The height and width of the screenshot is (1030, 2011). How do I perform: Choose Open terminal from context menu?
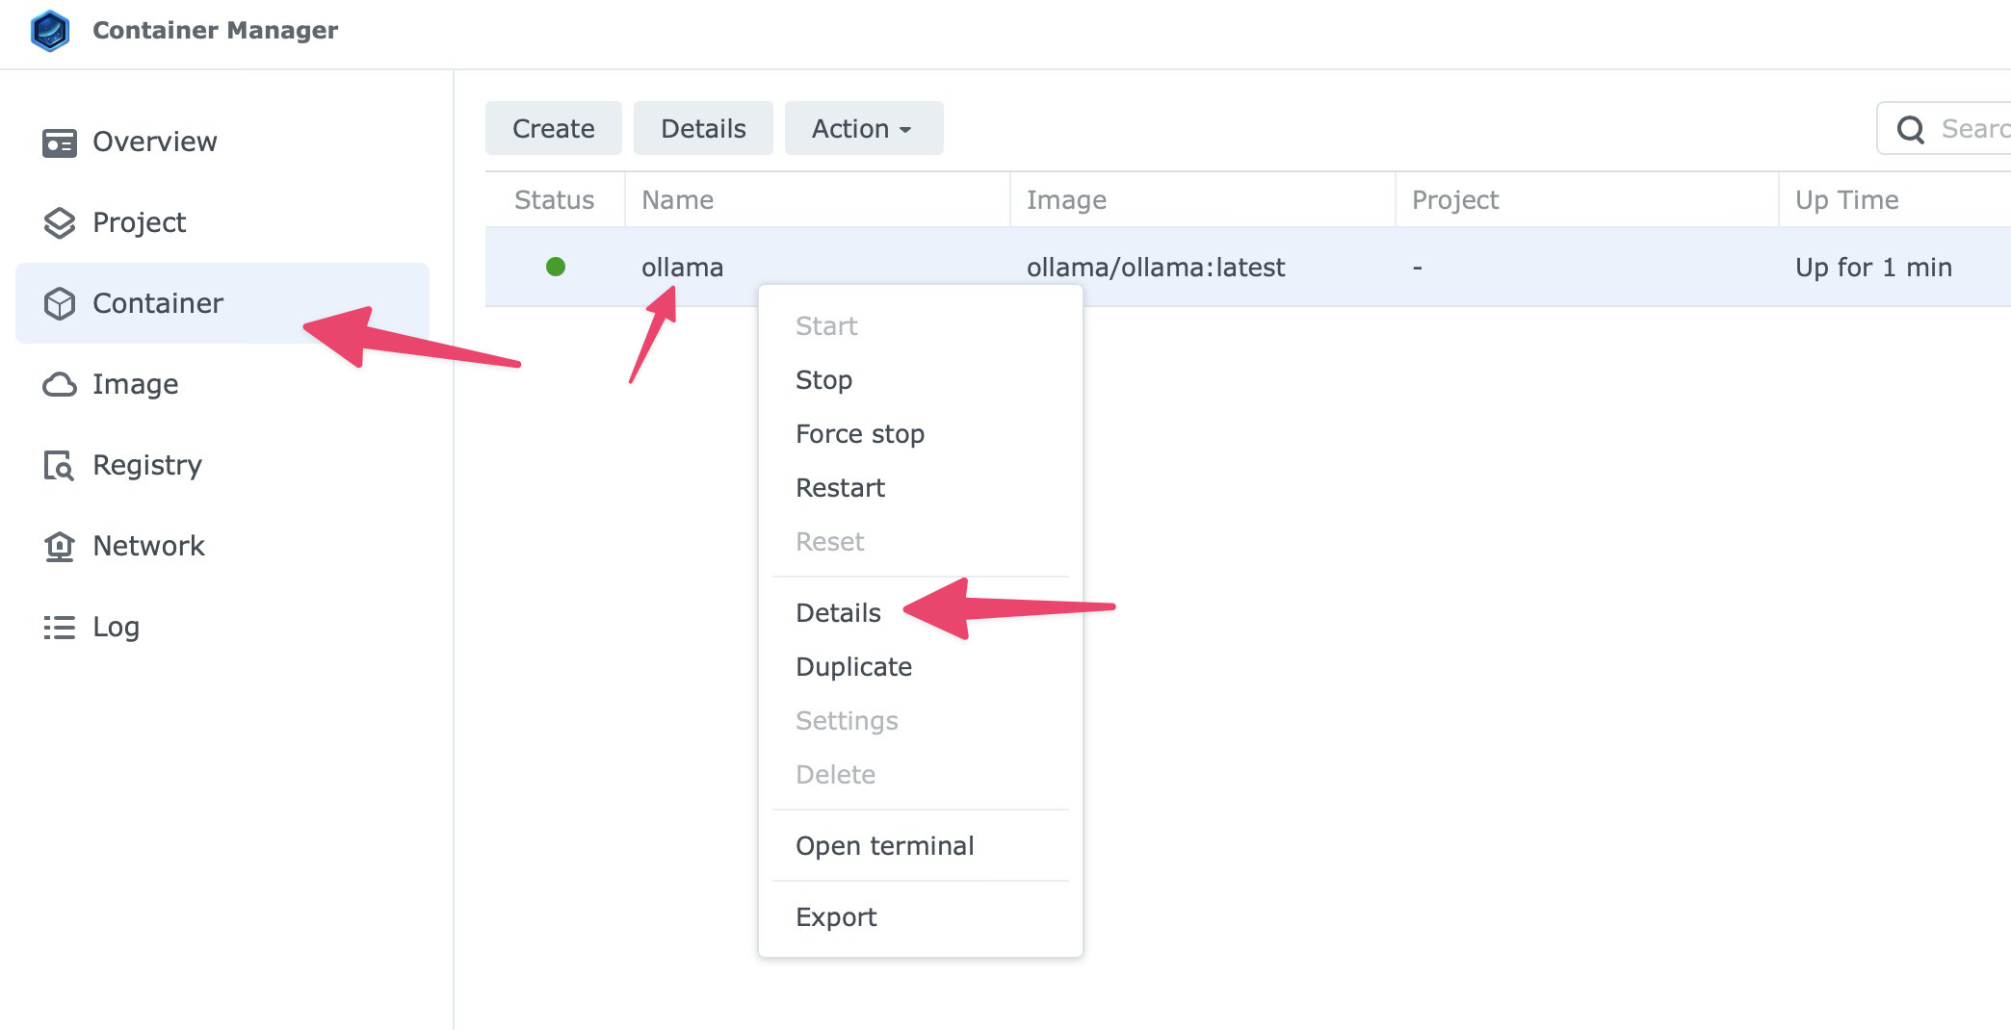coord(884,846)
